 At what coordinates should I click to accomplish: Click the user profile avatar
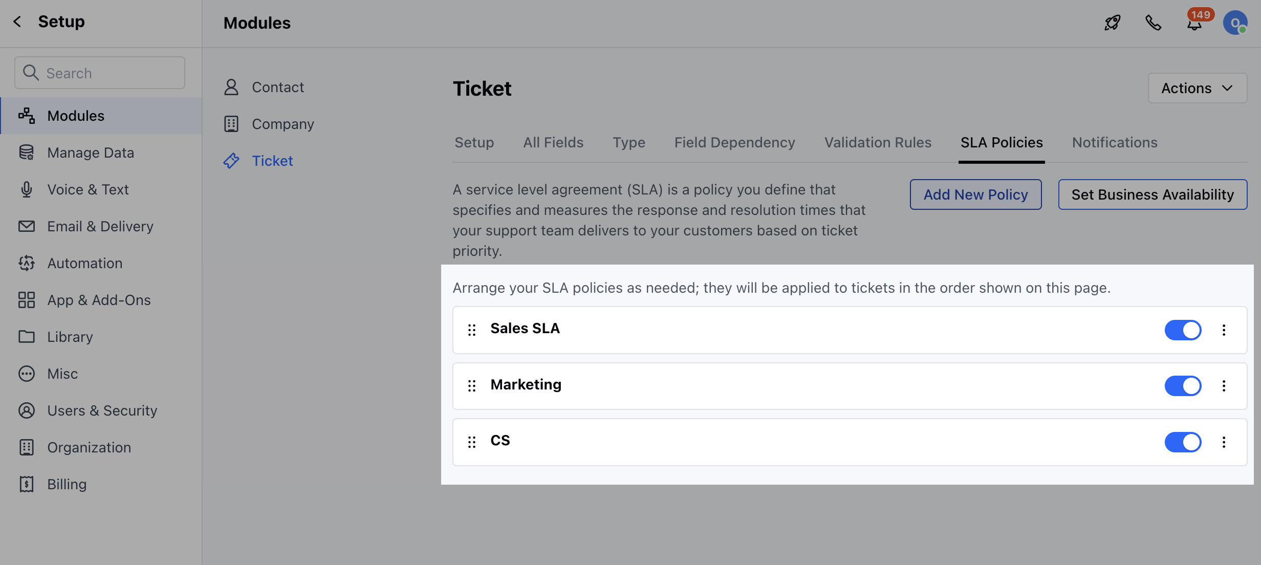coord(1235,23)
